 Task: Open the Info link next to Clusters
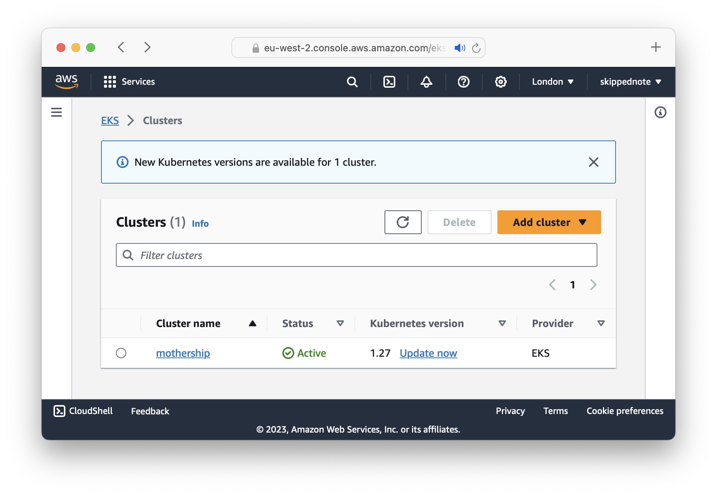200,223
